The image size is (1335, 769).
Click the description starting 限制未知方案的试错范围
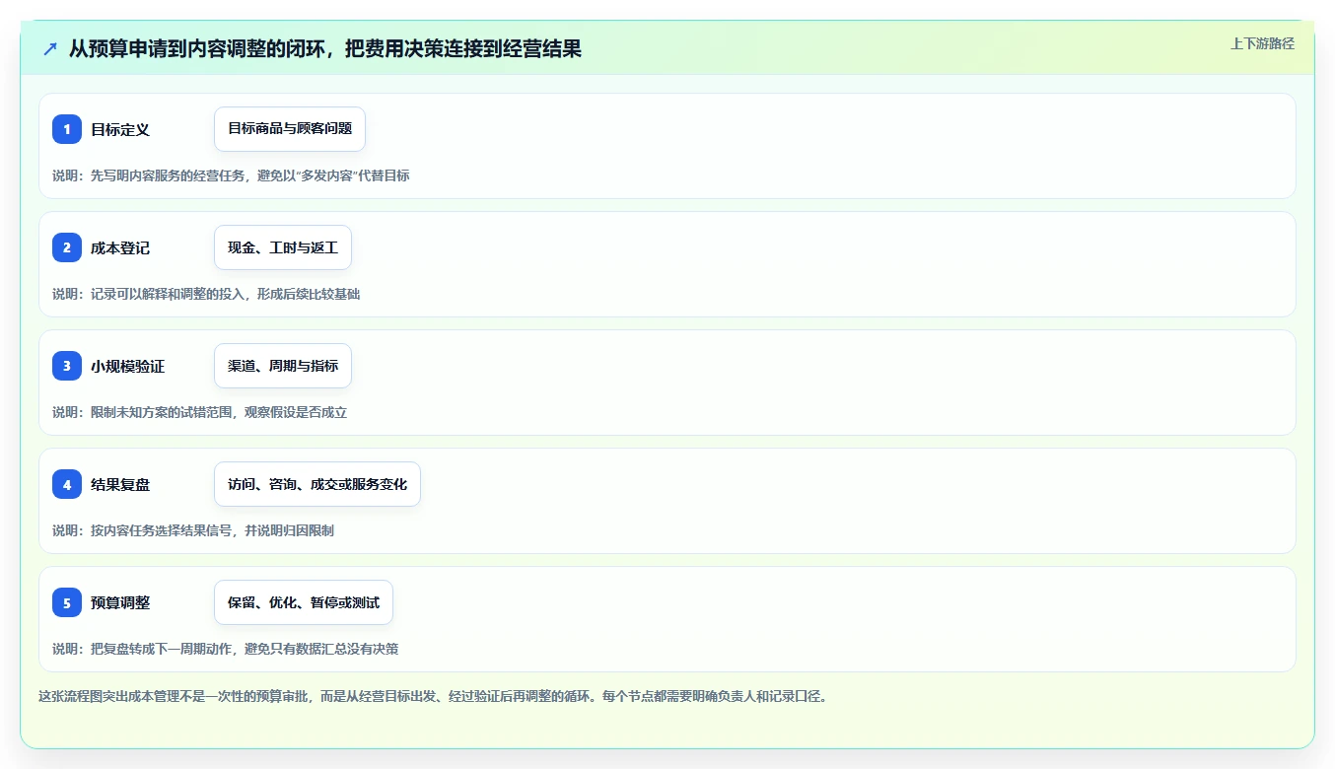199,412
